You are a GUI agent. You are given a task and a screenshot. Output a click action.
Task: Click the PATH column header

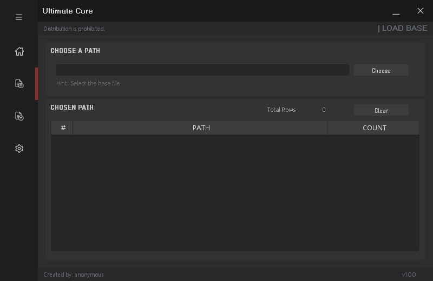(x=200, y=128)
